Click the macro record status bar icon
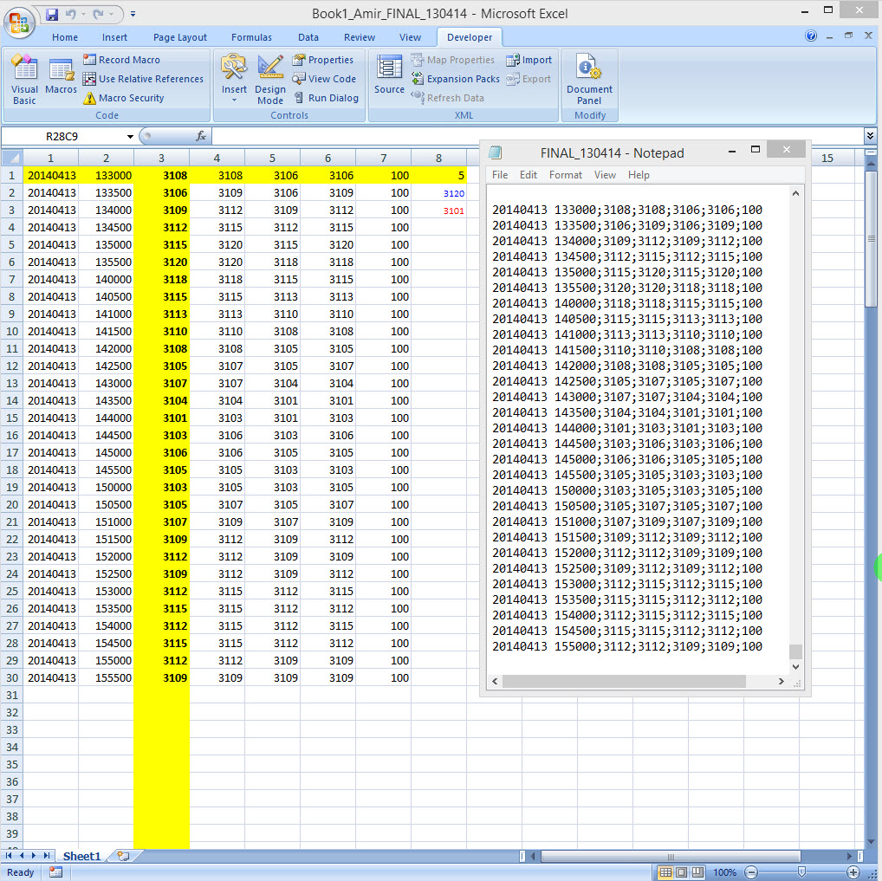The width and height of the screenshot is (882, 881). click(x=55, y=872)
